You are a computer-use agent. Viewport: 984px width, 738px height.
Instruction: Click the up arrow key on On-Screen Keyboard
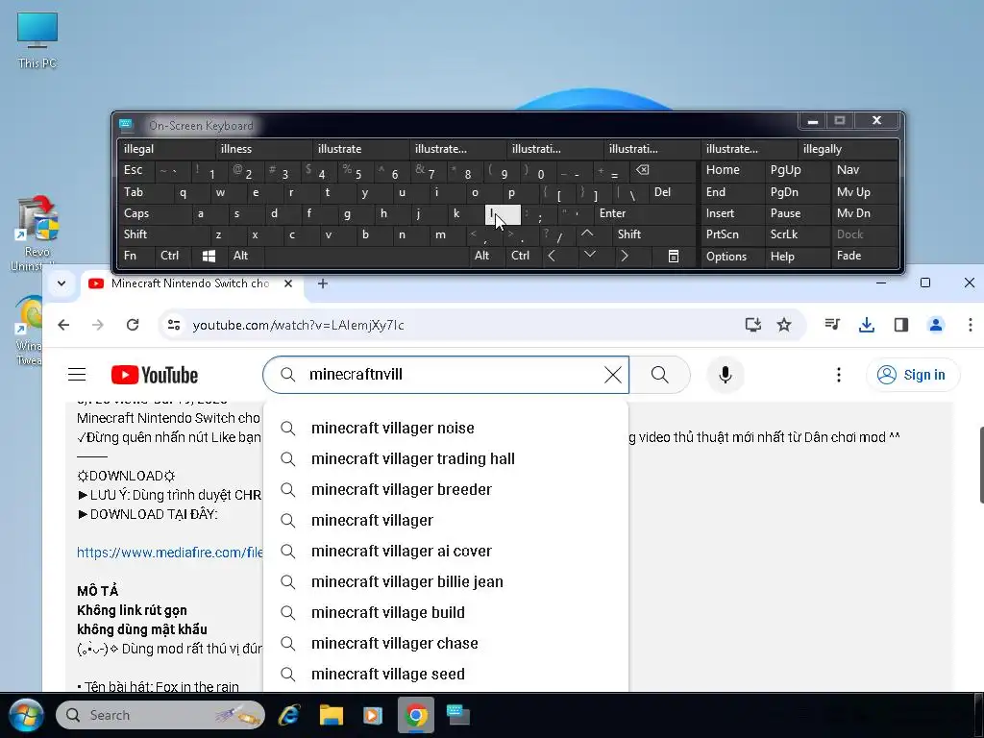(587, 234)
